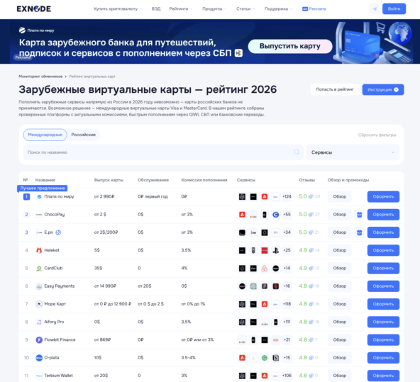Click the Выпустить карту banner button

[x=290, y=46]
